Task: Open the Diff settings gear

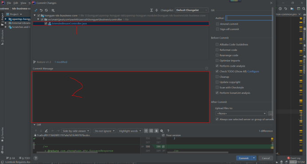Action: click(x=162, y=131)
